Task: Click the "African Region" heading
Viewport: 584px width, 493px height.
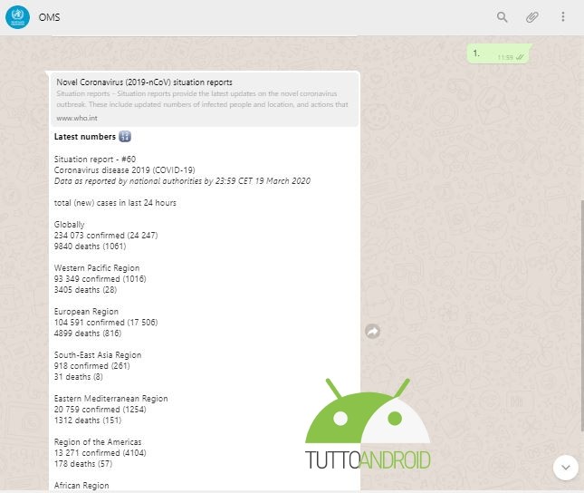Action: coord(81,486)
